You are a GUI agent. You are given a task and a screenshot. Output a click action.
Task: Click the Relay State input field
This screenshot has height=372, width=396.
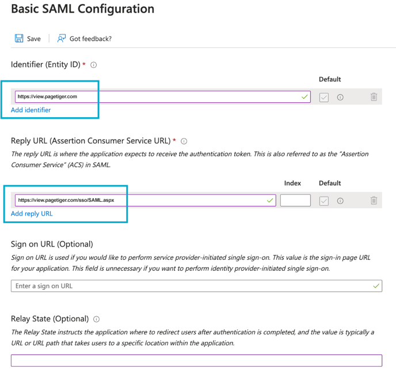click(x=196, y=361)
